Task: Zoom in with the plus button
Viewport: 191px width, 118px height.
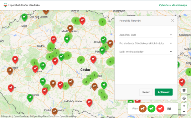Action: (x=184, y=106)
